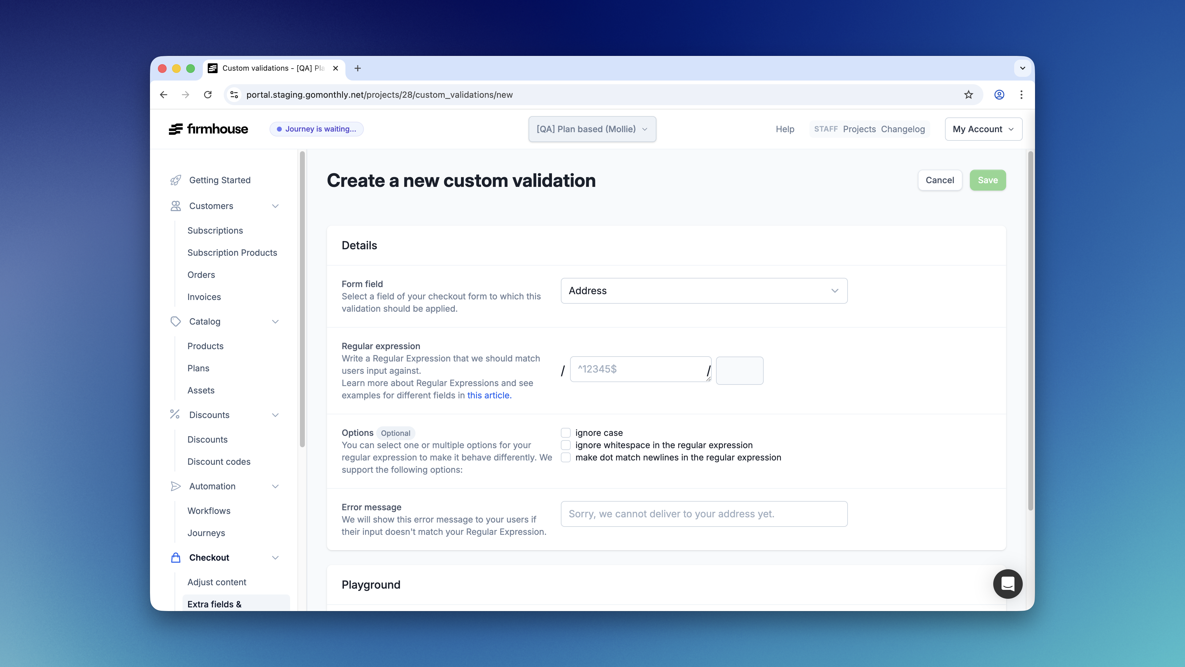
Task: Check ignore whitespace in the regular expression
Action: (565, 445)
